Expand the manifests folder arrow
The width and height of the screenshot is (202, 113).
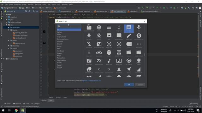[x=6, y=17]
